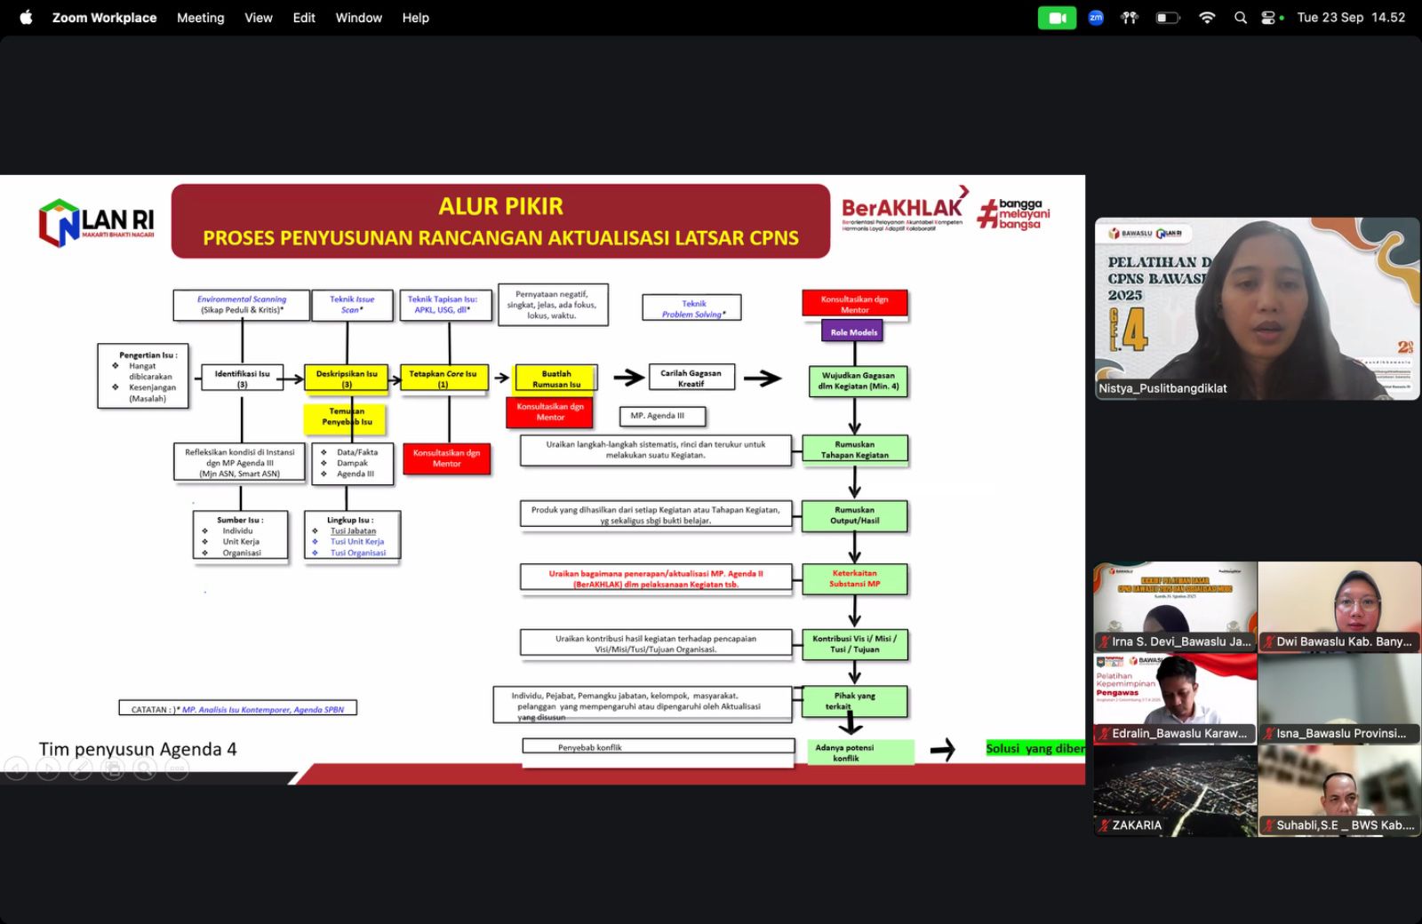Click the Wi-Fi status icon
Viewport: 1422px width, 924px height.
[x=1207, y=18]
